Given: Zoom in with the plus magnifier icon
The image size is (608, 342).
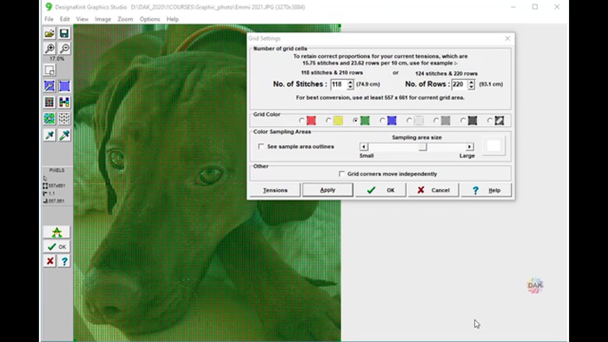Looking at the screenshot, I should pos(49,48).
